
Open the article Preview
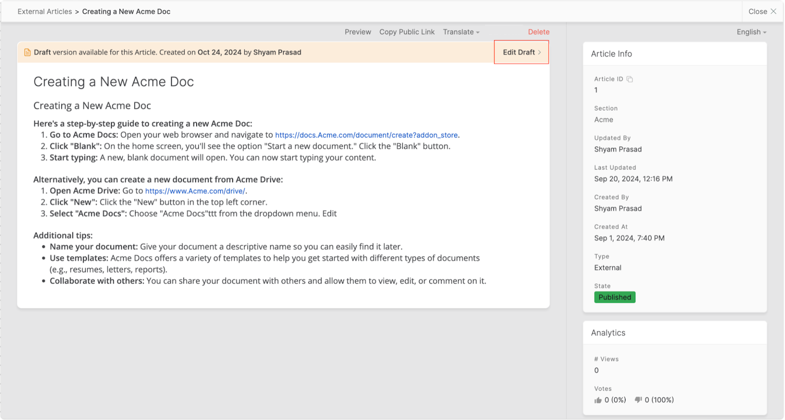point(358,32)
